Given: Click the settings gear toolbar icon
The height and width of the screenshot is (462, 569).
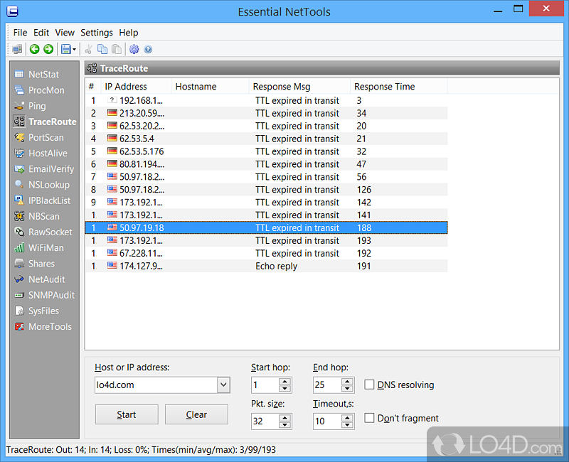Looking at the screenshot, I should pos(134,49).
